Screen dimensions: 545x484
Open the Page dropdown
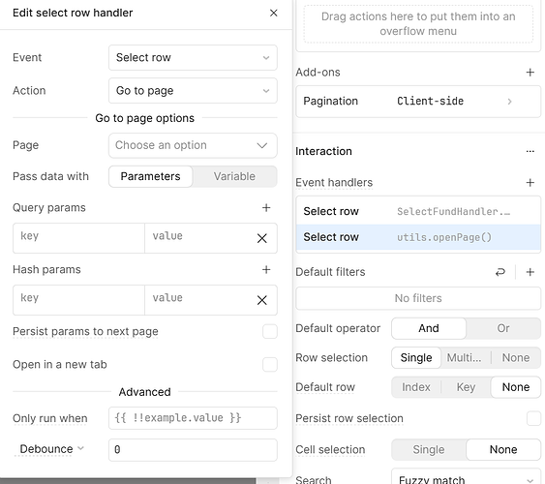point(193,145)
